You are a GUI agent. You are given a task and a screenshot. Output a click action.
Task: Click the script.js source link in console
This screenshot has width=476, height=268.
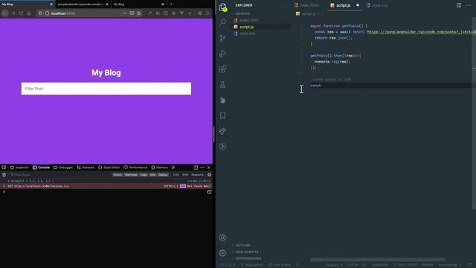point(199,181)
